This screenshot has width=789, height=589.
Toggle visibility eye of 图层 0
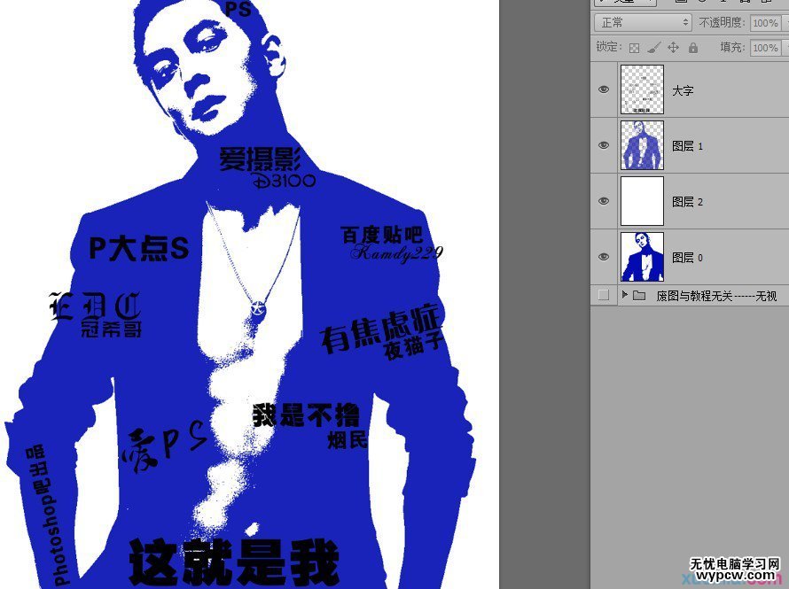pyautogui.click(x=604, y=257)
